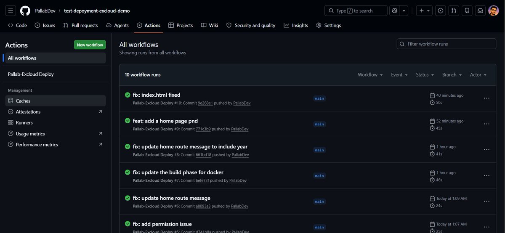Image resolution: width=505 pixels, height=233 pixels.
Task: Open more options for 'fix: index.html fixed' run
Action: coord(486,98)
